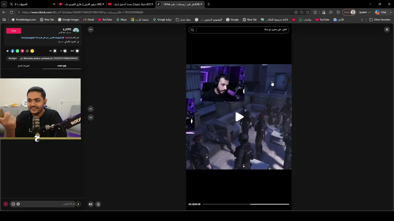
Task: Switch to the YouTube (47) browser tab
Action: point(131,4)
